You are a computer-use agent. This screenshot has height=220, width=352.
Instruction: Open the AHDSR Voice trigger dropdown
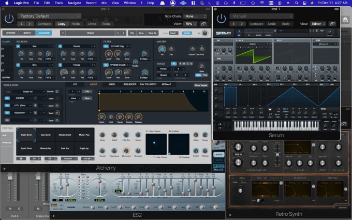(75, 98)
